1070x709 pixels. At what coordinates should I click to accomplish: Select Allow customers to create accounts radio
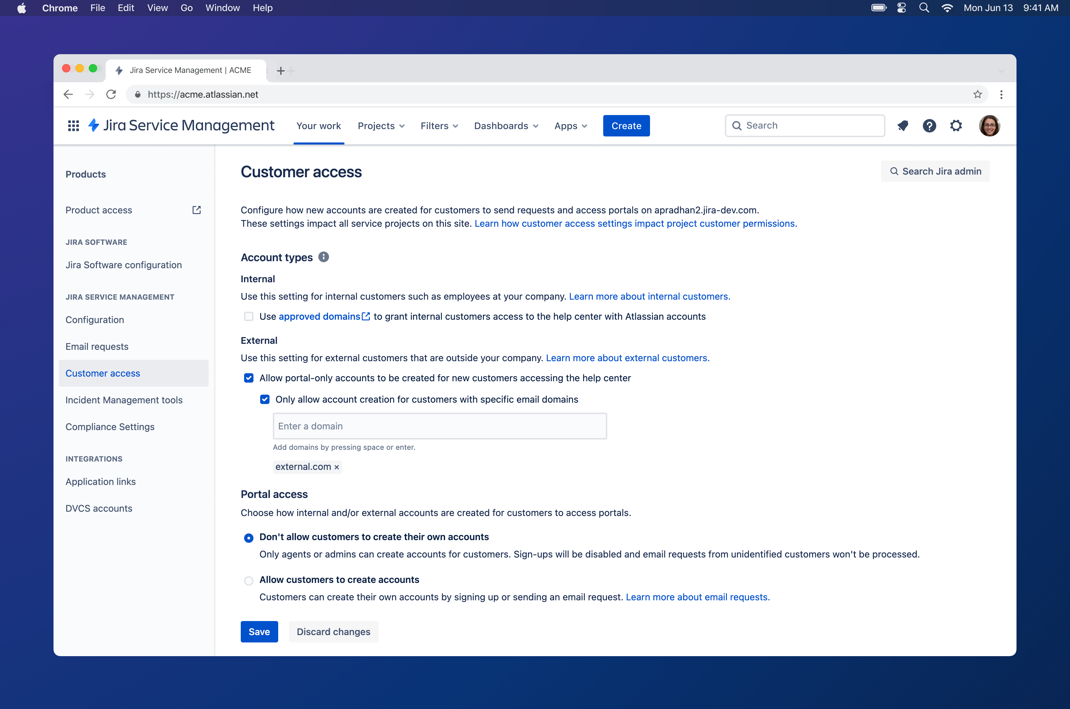click(249, 581)
